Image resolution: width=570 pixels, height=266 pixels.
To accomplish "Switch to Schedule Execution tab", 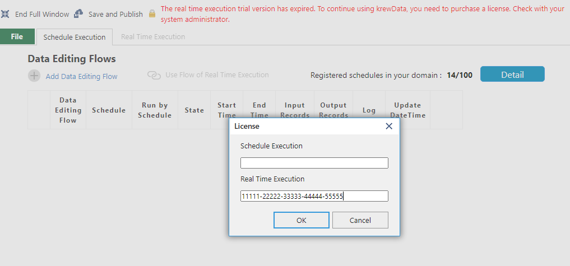I will tap(75, 37).
